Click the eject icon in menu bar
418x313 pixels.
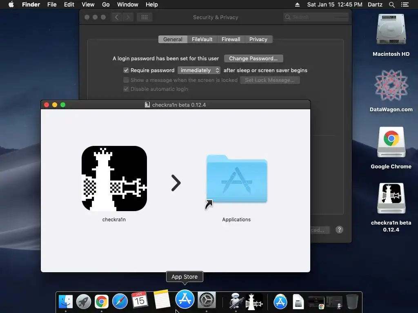click(297, 4)
